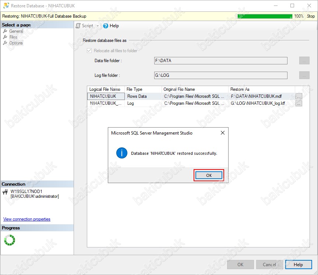Click the blue Help question mark icon
The width and height of the screenshot is (318, 275).
[106, 26]
